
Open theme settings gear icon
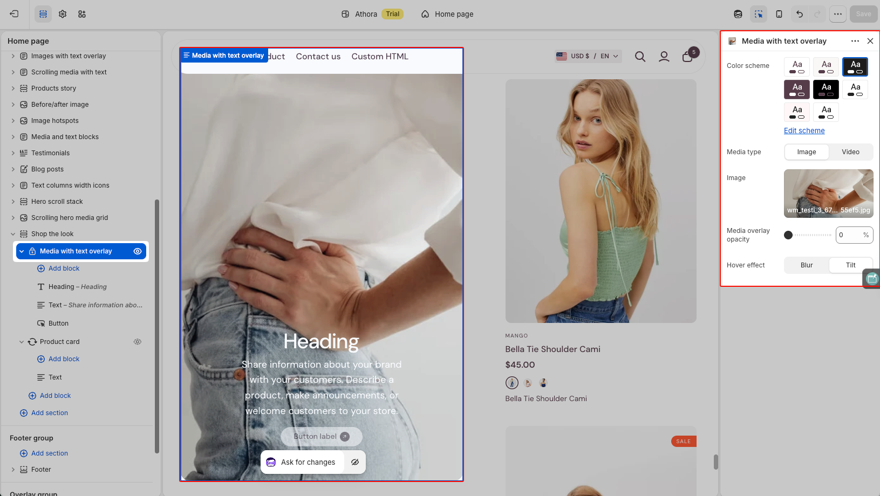[x=63, y=14]
